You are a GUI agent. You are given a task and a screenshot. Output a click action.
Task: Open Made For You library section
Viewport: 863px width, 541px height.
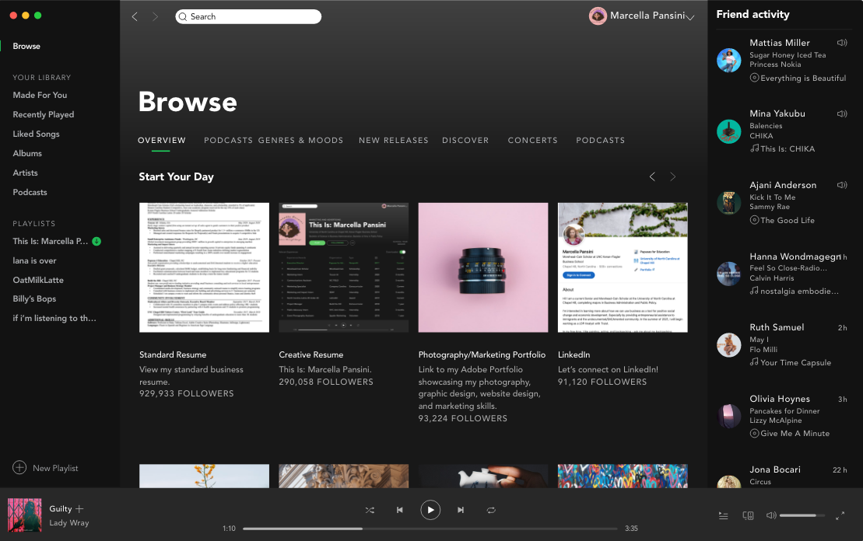click(x=40, y=95)
